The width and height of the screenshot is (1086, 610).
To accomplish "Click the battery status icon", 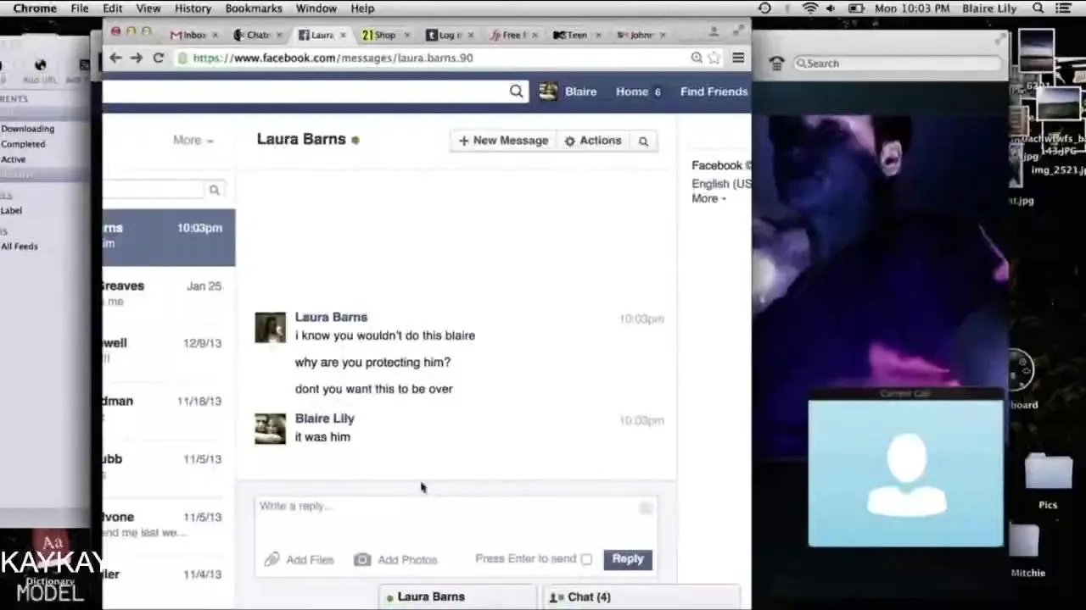I will (x=857, y=8).
